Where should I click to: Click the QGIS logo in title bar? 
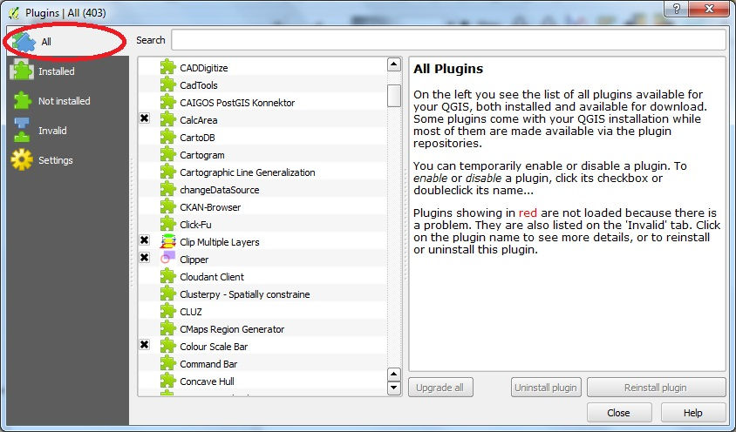[x=14, y=13]
